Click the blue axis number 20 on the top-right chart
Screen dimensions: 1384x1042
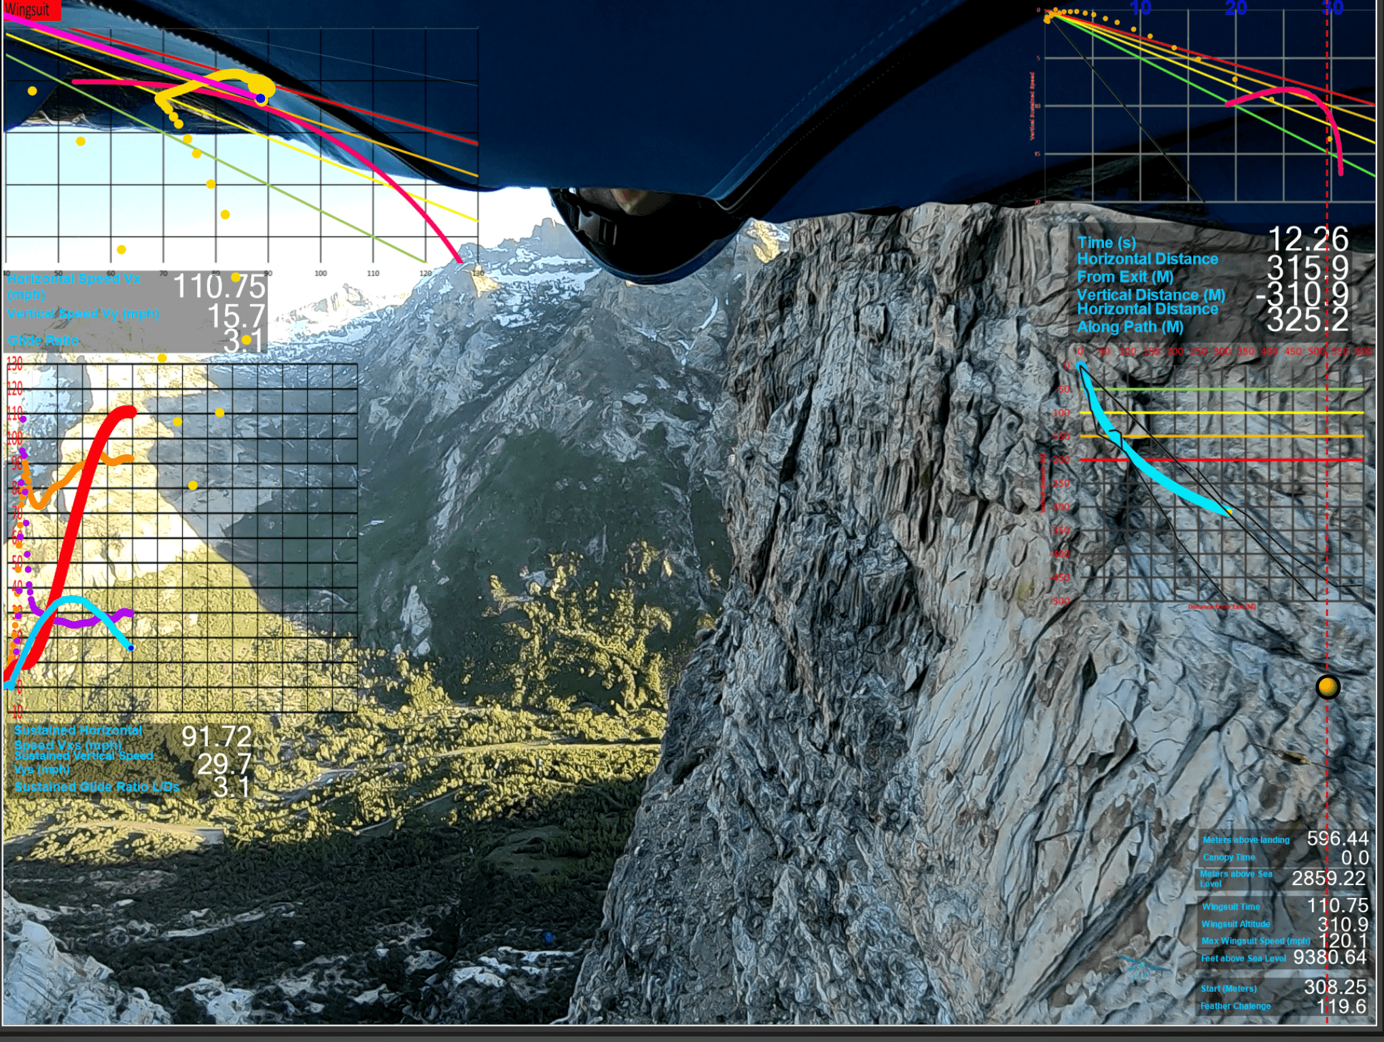1236,8
